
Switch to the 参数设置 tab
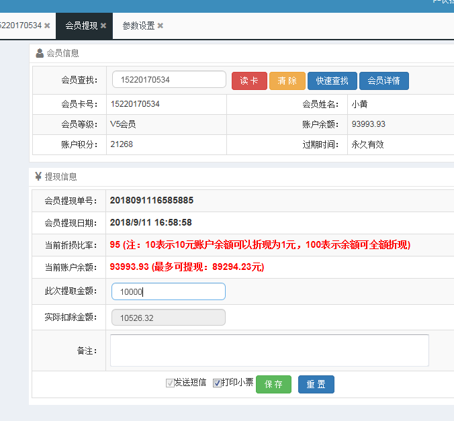coord(139,26)
